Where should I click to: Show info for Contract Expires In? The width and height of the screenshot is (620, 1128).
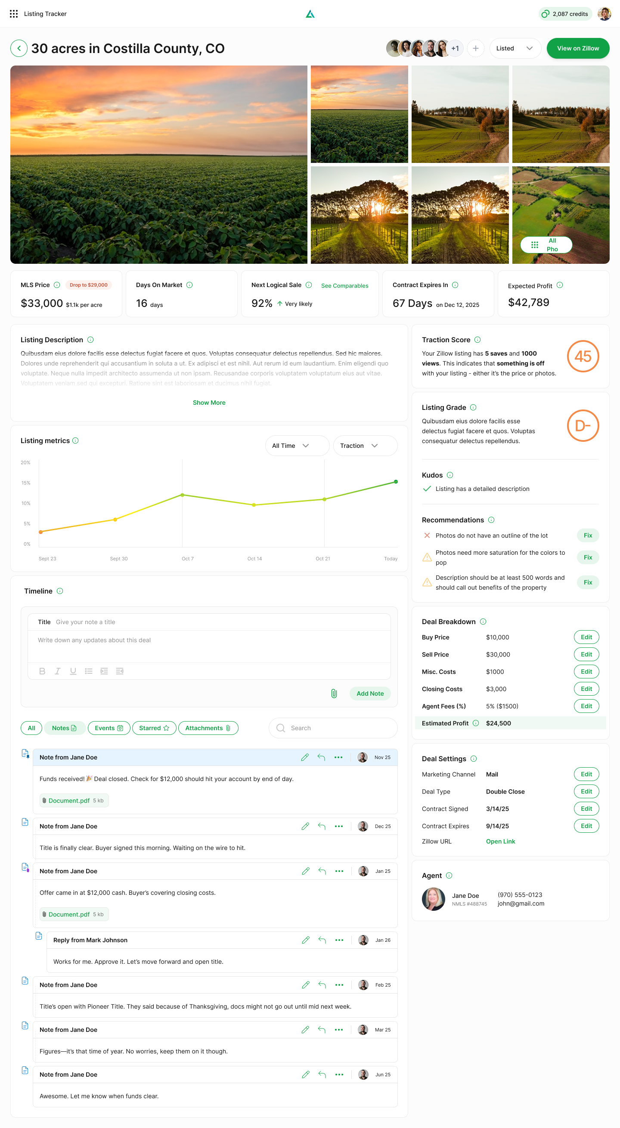(x=455, y=285)
